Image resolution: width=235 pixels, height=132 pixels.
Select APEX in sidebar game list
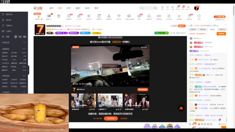pyautogui.click(x=24, y=70)
